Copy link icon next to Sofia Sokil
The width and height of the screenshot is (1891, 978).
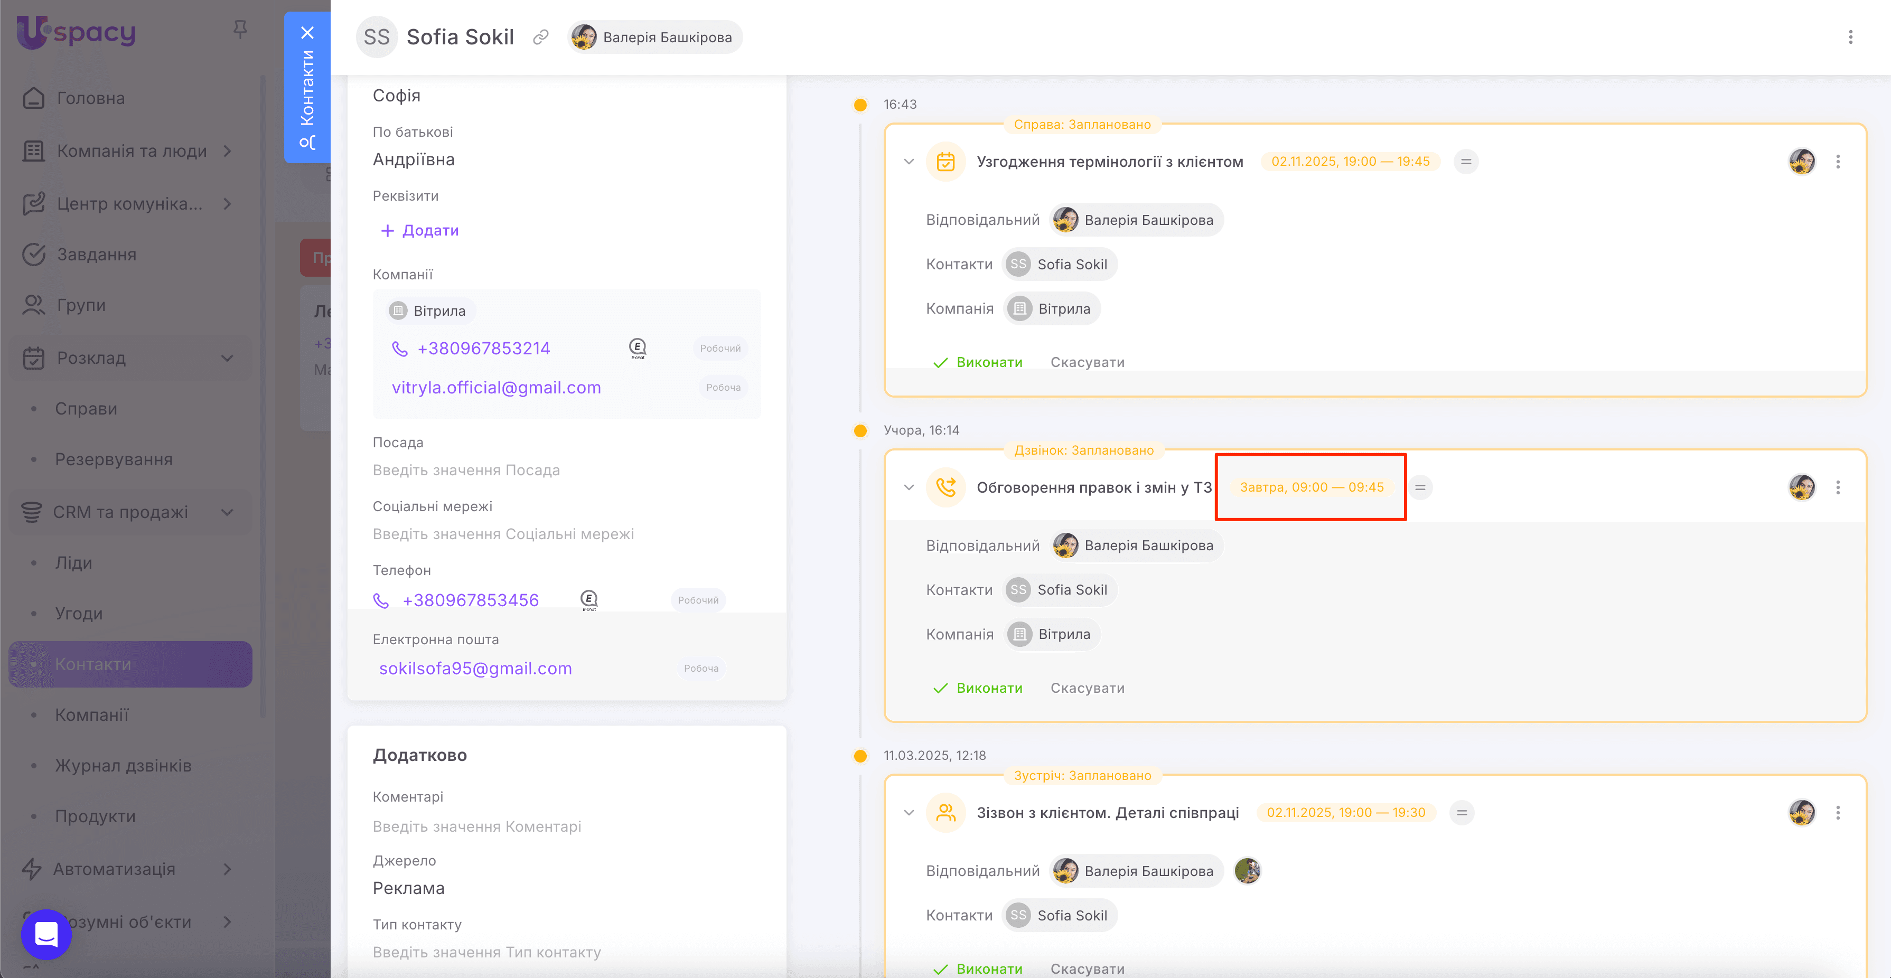click(x=540, y=37)
